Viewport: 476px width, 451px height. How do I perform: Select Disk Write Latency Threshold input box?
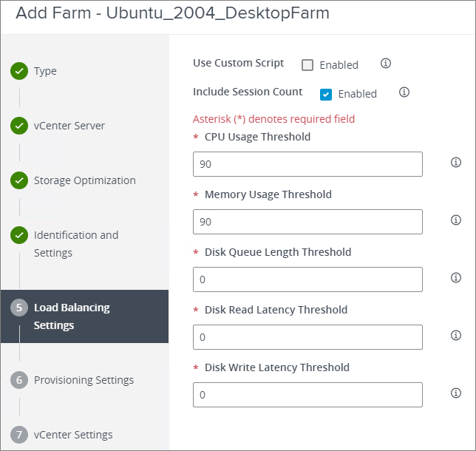[307, 395]
